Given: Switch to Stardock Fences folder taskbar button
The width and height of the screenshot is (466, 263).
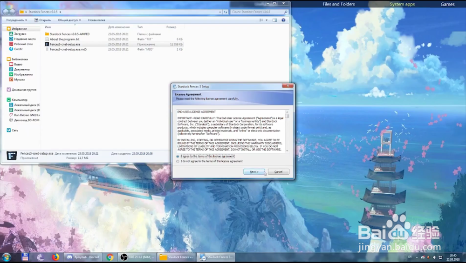Looking at the screenshot, I should click(177, 257).
